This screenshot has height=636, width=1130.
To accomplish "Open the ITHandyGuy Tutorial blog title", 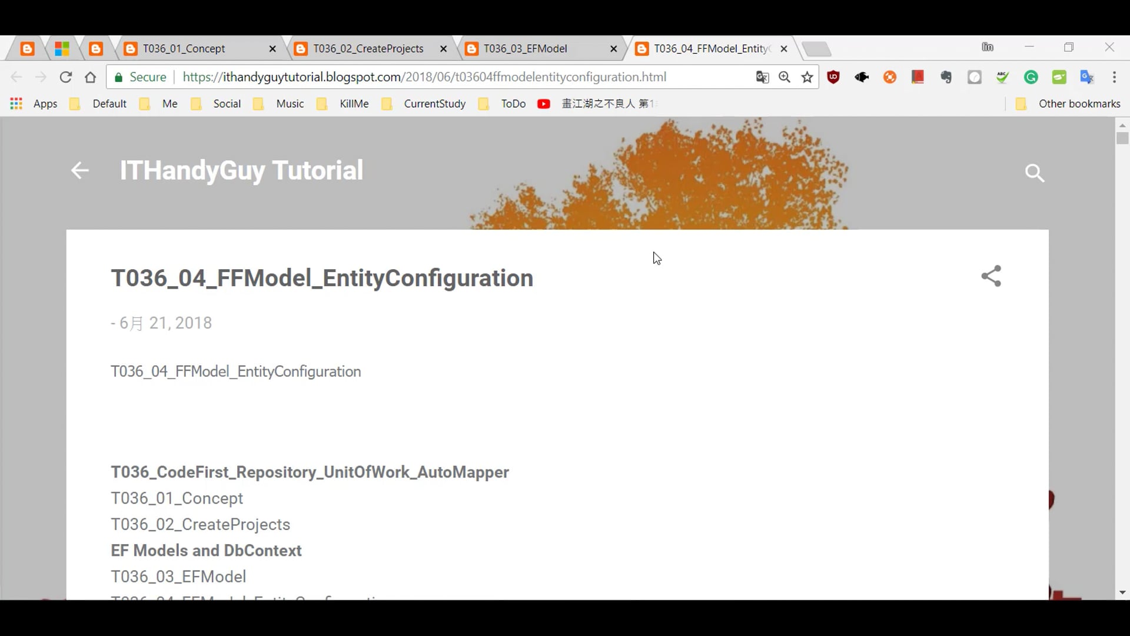I will pyautogui.click(x=241, y=170).
